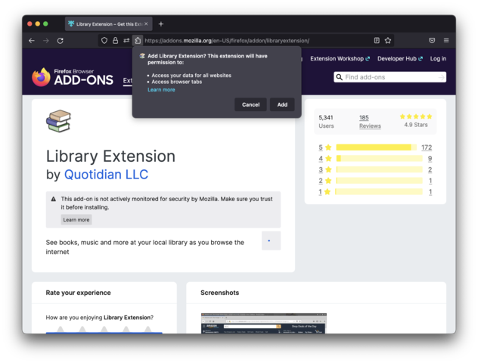The height and width of the screenshot is (363, 478).
Task: Select the Library Extension browser tab
Action: (x=108, y=23)
